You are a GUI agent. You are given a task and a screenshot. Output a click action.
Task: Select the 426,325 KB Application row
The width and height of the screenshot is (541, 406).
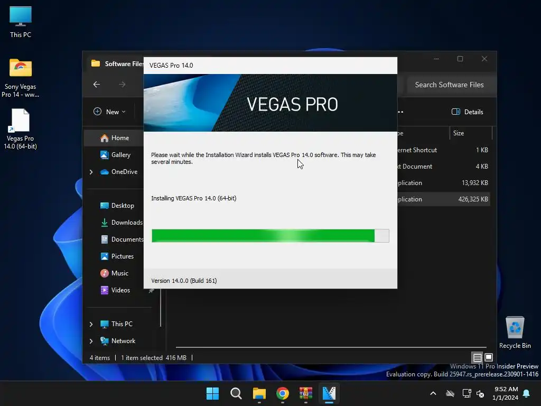[x=444, y=199]
